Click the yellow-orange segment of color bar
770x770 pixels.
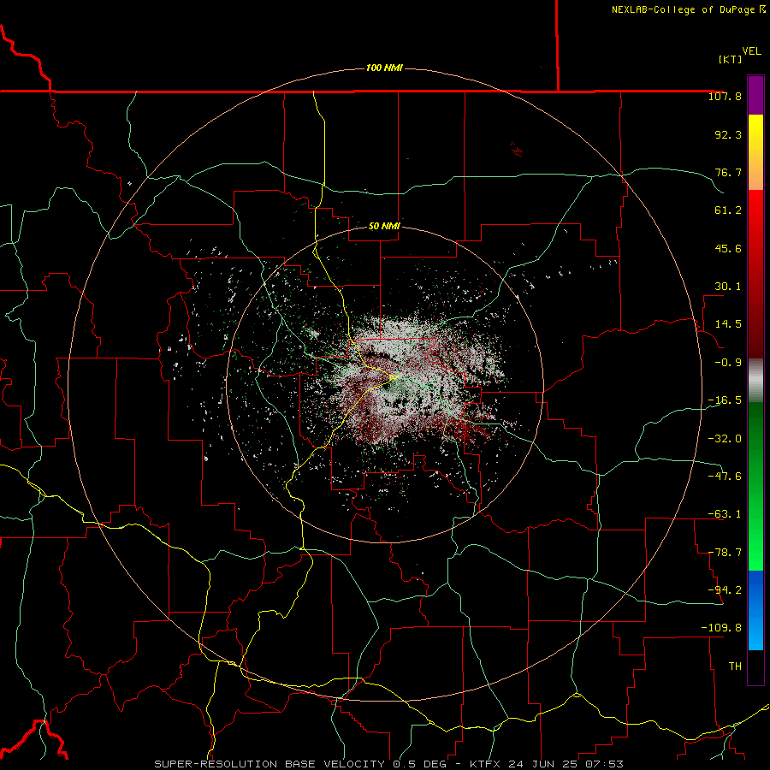pos(755,152)
